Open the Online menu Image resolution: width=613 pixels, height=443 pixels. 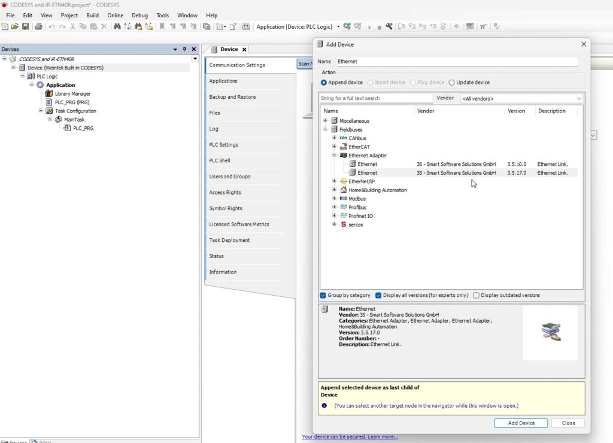[116, 15]
